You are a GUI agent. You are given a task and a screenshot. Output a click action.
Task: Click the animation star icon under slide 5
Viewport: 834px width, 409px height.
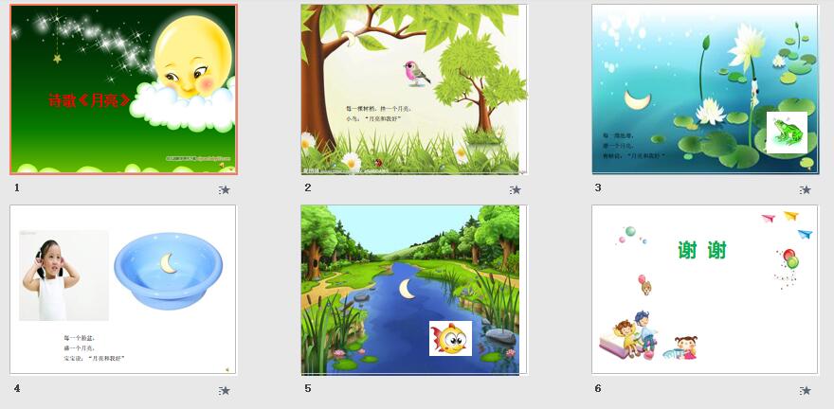pos(515,391)
